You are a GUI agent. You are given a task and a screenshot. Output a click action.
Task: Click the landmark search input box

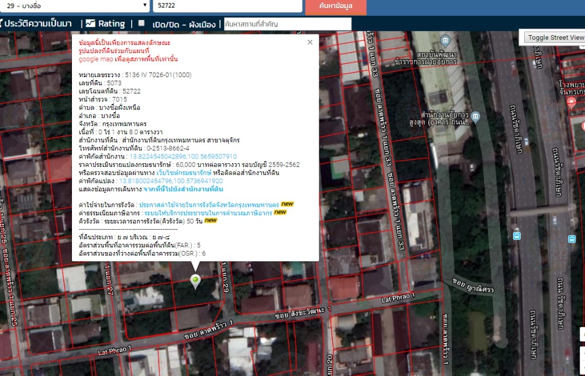pos(287,24)
